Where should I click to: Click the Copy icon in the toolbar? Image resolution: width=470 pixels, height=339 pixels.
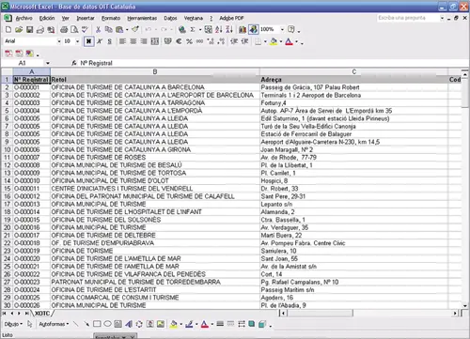coord(108,30)
